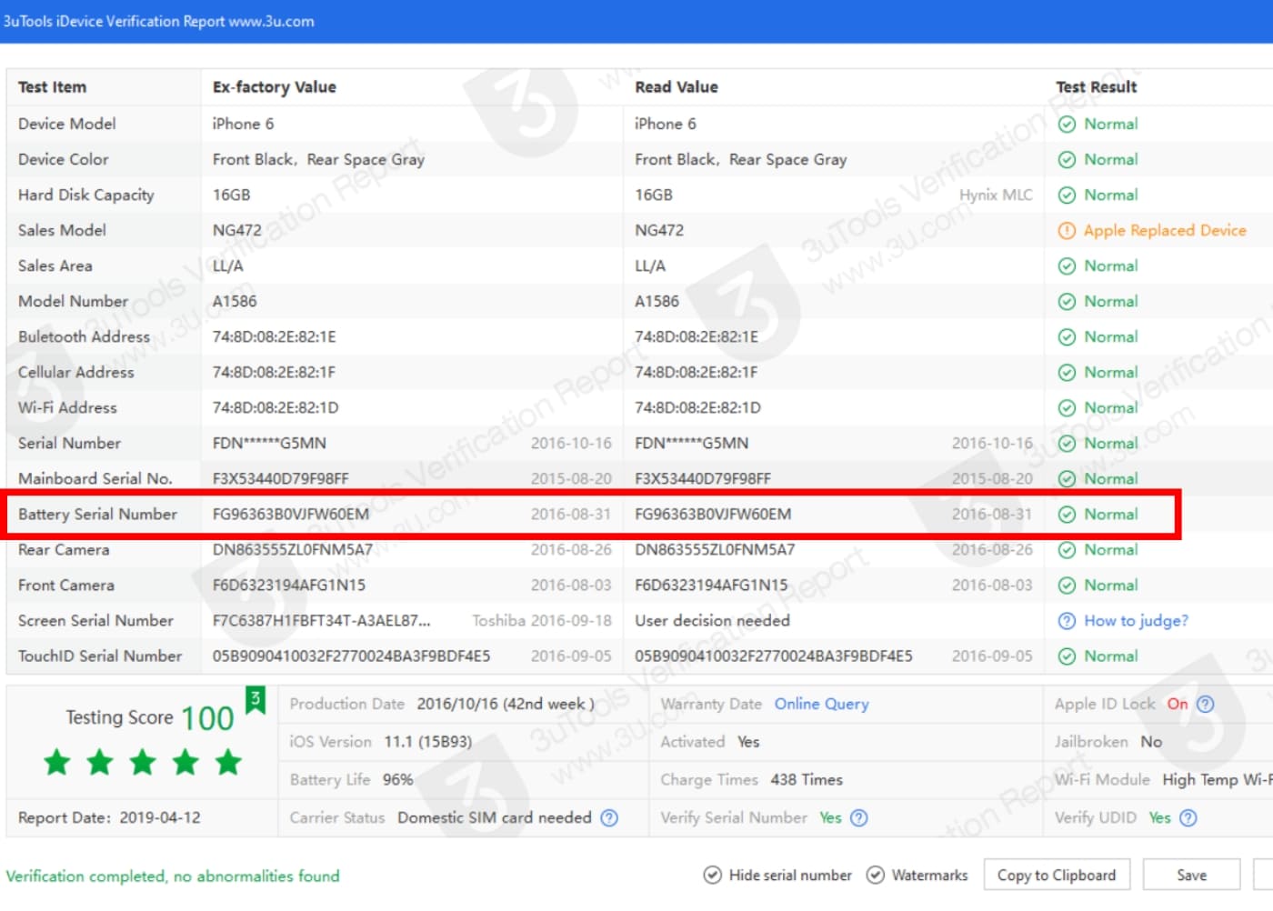Image resolution: width=1273 pixels, height=911 pixels.
Task: Click the Ex-factory Value column header
Action: (274, 87)
